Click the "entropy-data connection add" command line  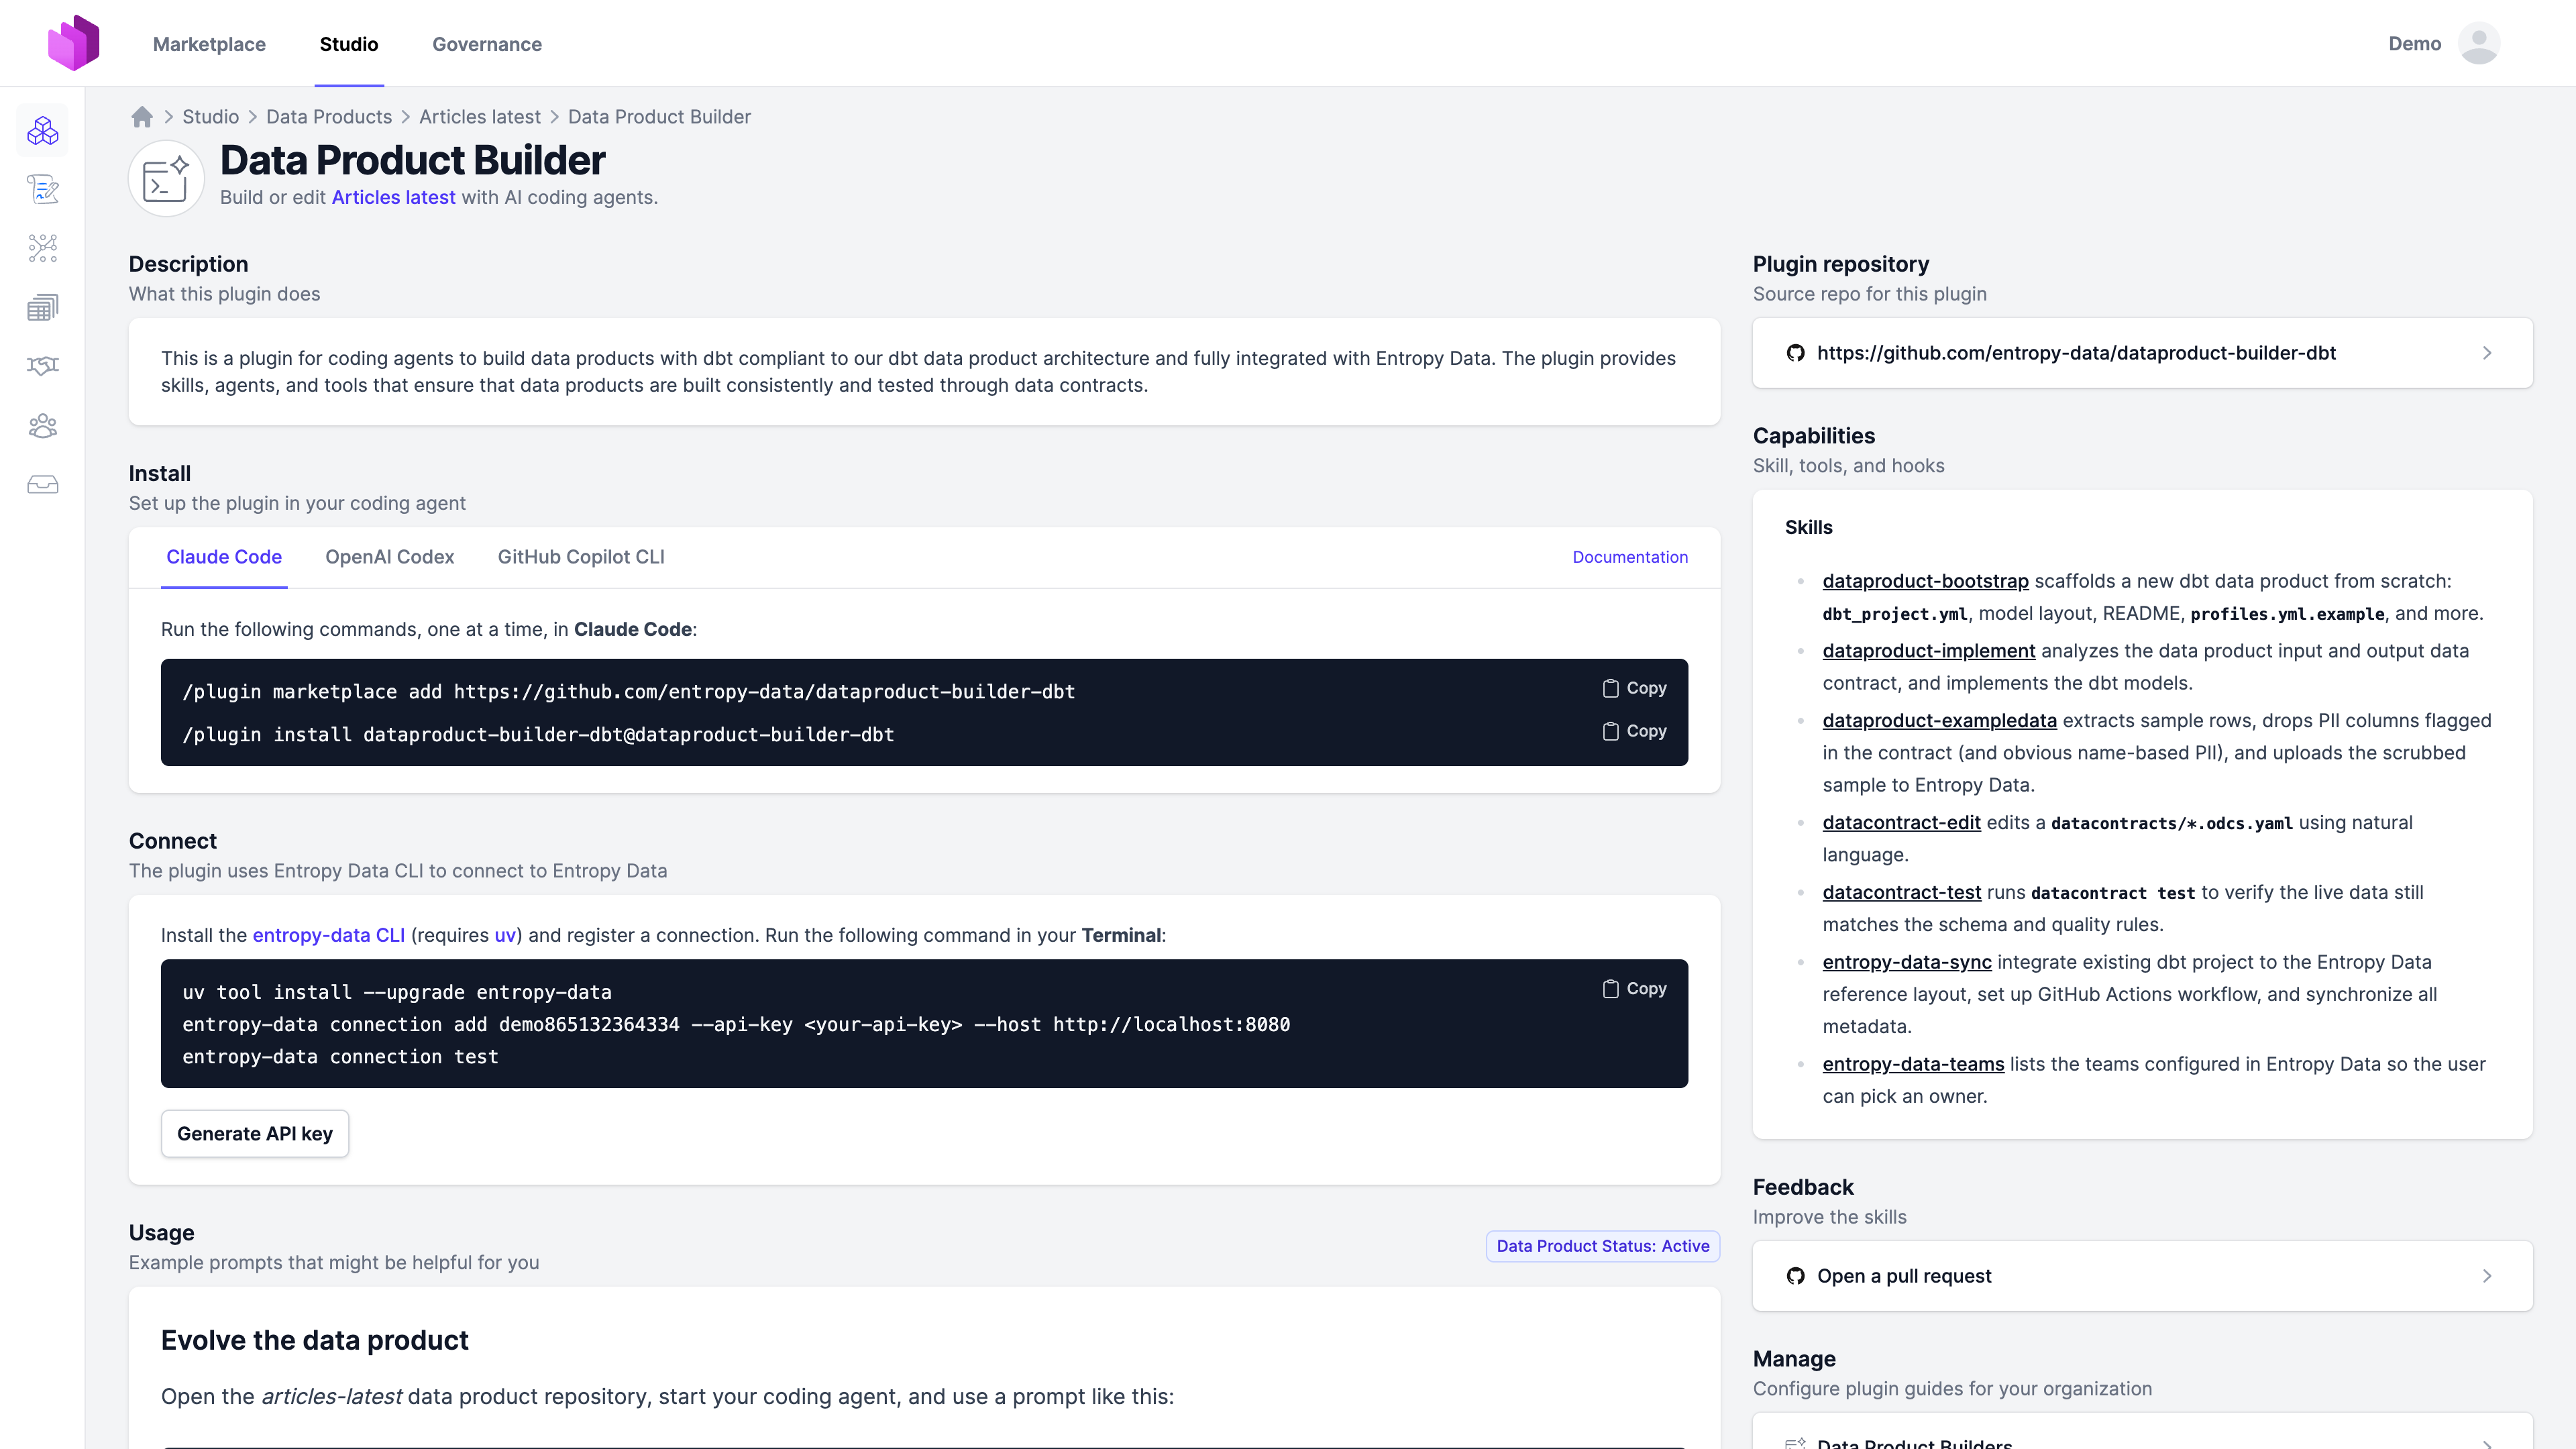point(736,1025)
